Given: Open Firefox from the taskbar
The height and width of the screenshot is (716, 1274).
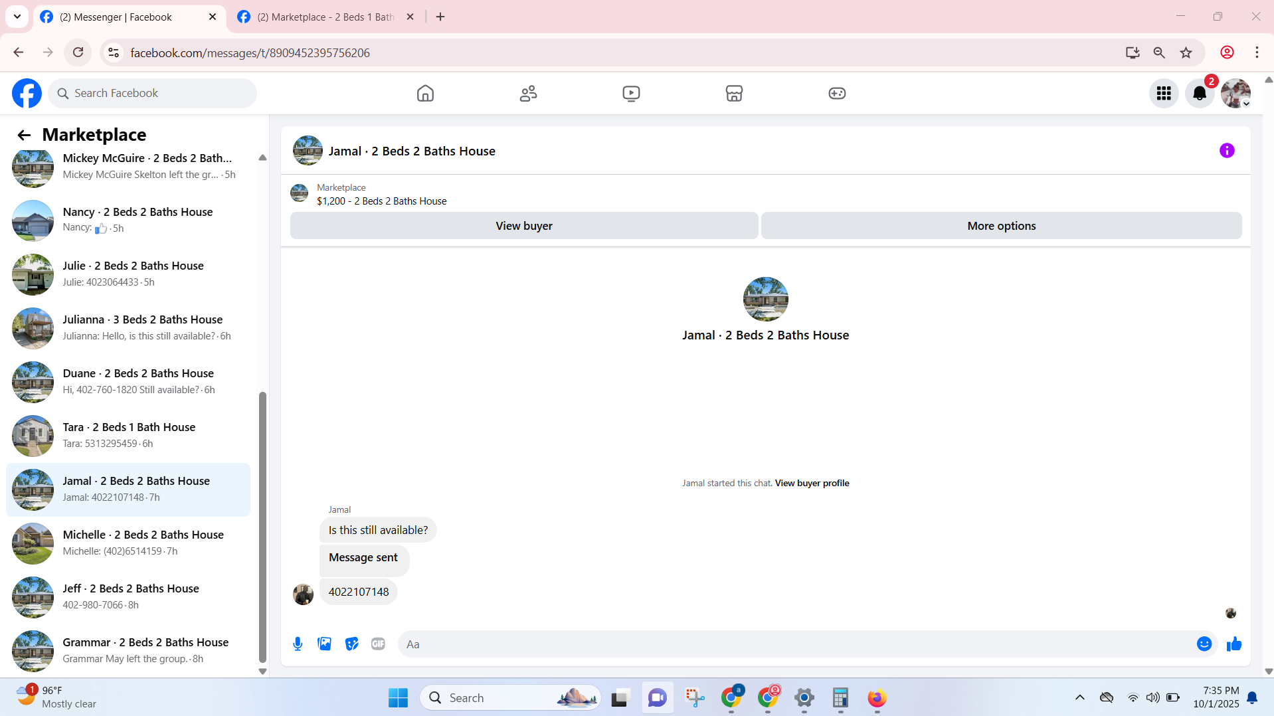Looking at the screenshot, I should pyautogui.click(x=877, y=698).
